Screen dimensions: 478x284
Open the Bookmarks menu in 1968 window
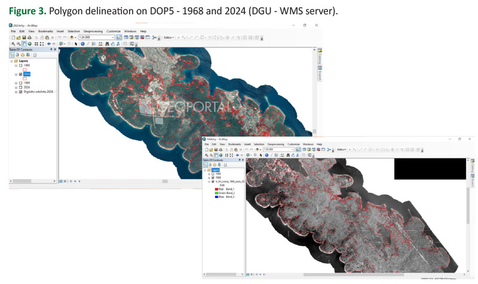(234, 144)
